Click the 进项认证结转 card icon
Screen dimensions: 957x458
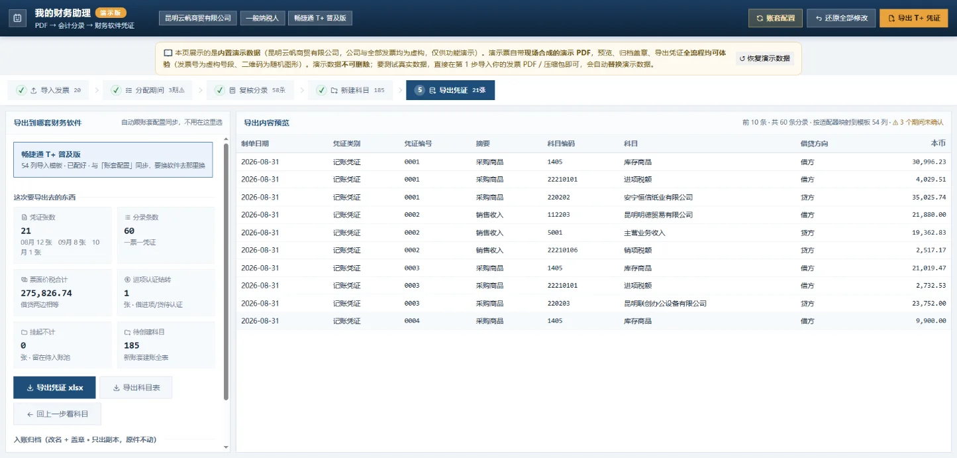point(128,280)
